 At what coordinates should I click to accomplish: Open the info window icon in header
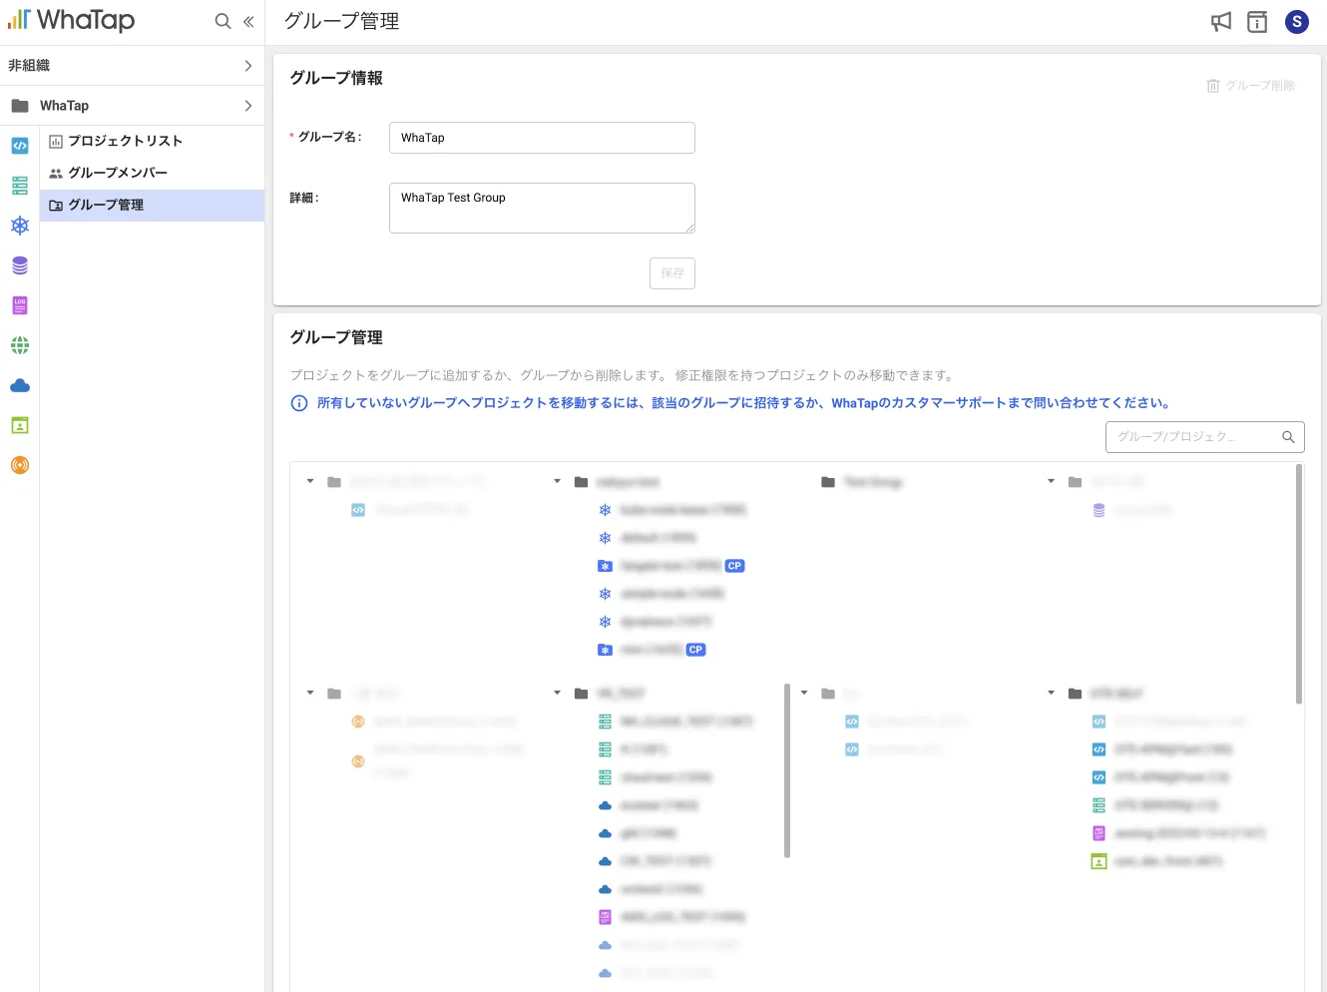pyautogui.click(x=1257, y=22)
